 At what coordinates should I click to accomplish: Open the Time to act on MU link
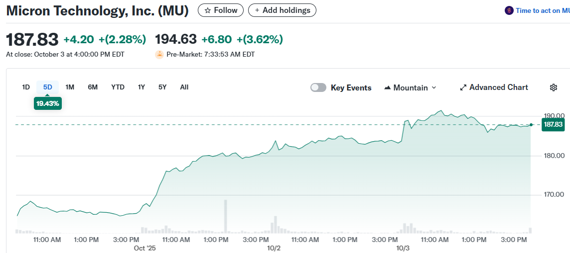pyautogui.click(x=542, y=10)
